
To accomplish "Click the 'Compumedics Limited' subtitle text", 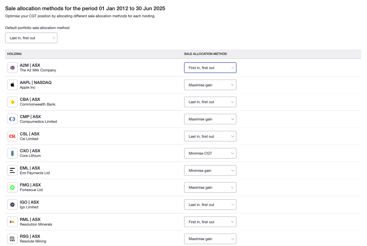I will coord(39,121).
